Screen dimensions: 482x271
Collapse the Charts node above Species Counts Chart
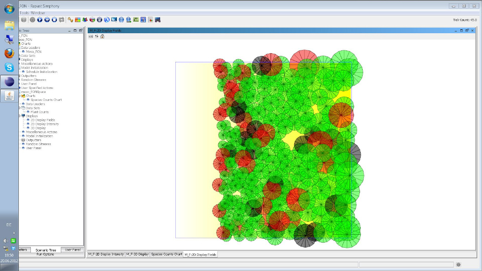click(20, 96)
